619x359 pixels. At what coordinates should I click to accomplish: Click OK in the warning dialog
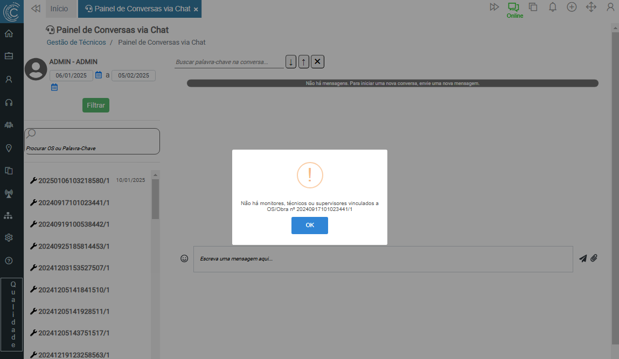pos(309,226)
